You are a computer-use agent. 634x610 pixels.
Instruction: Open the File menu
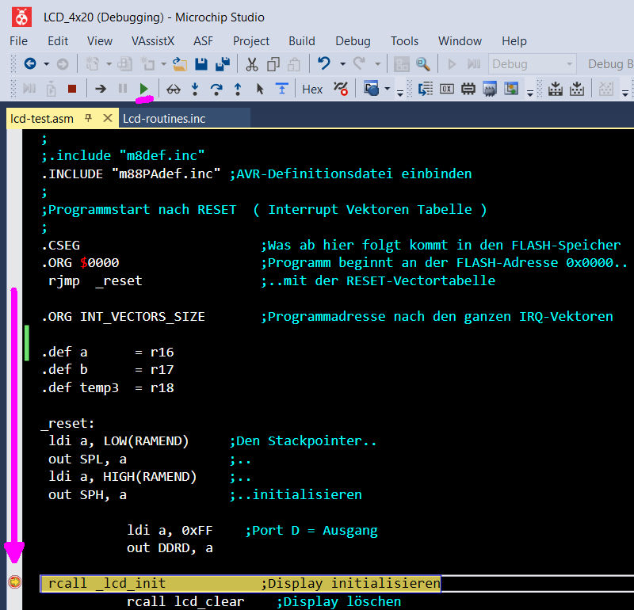click(x=18, y=41)
